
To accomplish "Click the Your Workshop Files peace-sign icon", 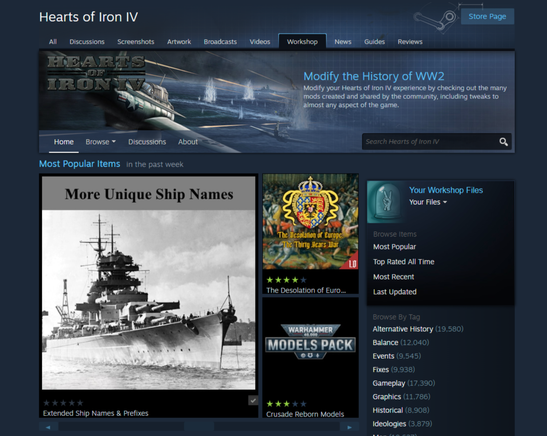I will [386, 202].
